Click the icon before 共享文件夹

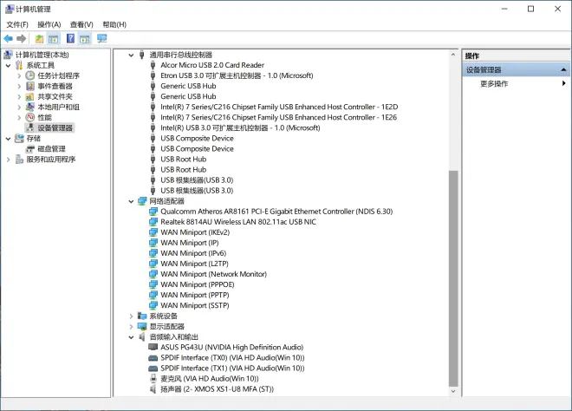30,97
